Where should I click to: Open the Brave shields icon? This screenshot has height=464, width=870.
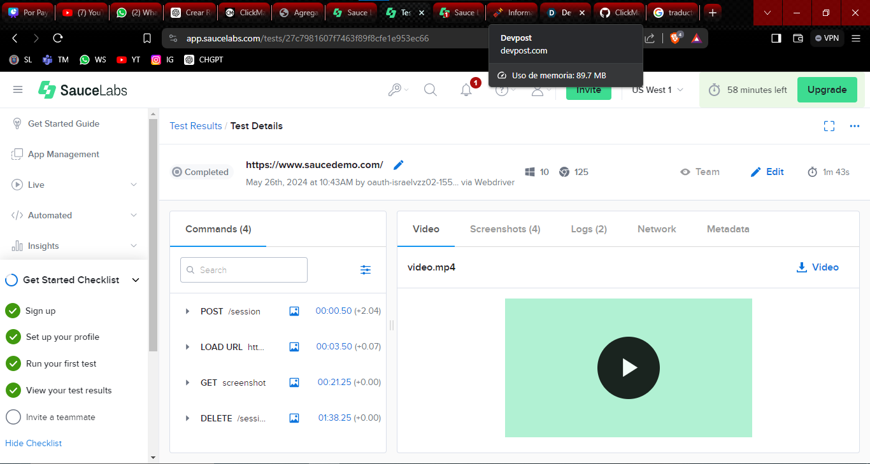point(676,38)
